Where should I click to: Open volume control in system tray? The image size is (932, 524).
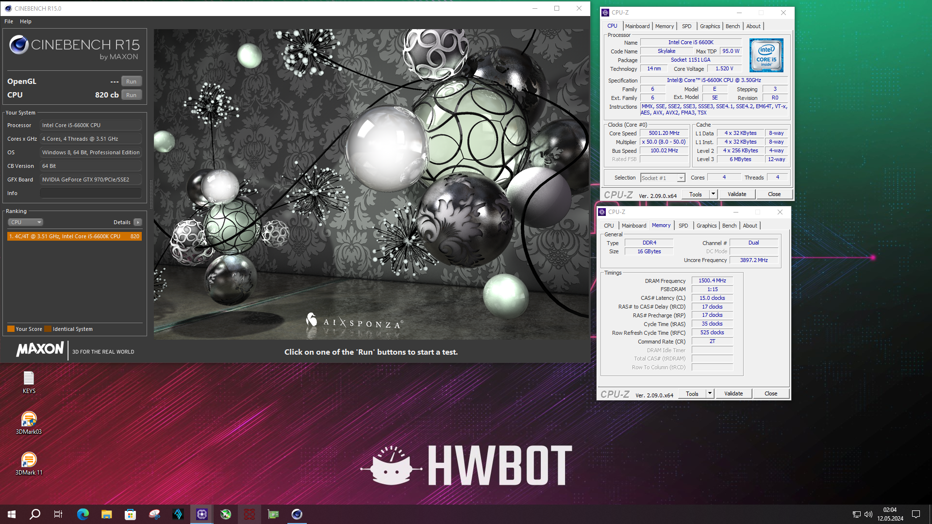tap(868, 514)
